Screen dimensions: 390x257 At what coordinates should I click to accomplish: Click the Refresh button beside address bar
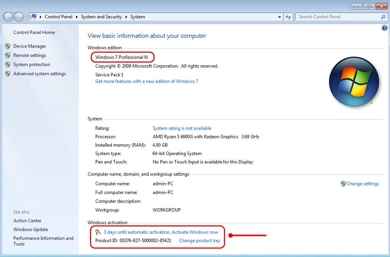point(288,17)
